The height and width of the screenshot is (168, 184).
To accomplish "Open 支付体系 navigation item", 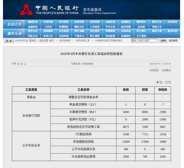I will [172, 22].
